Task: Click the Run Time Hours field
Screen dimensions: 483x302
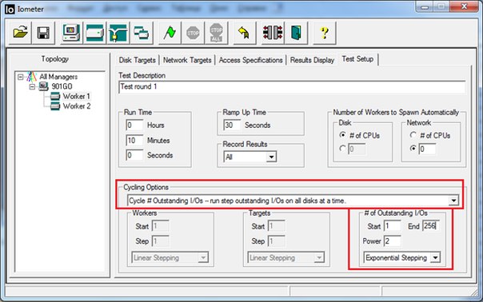Action: tap(134, 125)
